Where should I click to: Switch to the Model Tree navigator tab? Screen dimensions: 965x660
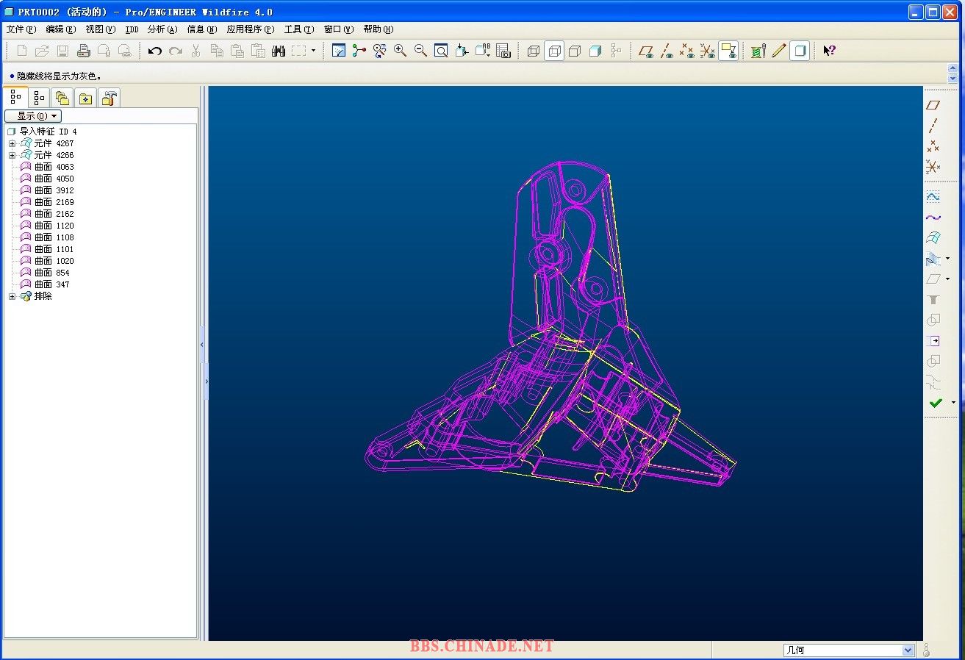(x=15, y=97)
